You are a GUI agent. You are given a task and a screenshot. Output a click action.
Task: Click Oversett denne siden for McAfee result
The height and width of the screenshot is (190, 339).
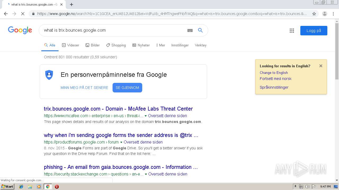pos(167,116)
